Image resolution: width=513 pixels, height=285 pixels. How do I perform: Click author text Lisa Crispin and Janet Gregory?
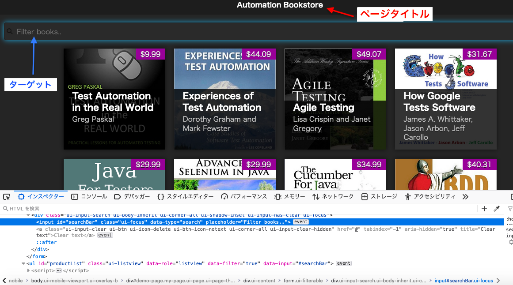point(332,124)
